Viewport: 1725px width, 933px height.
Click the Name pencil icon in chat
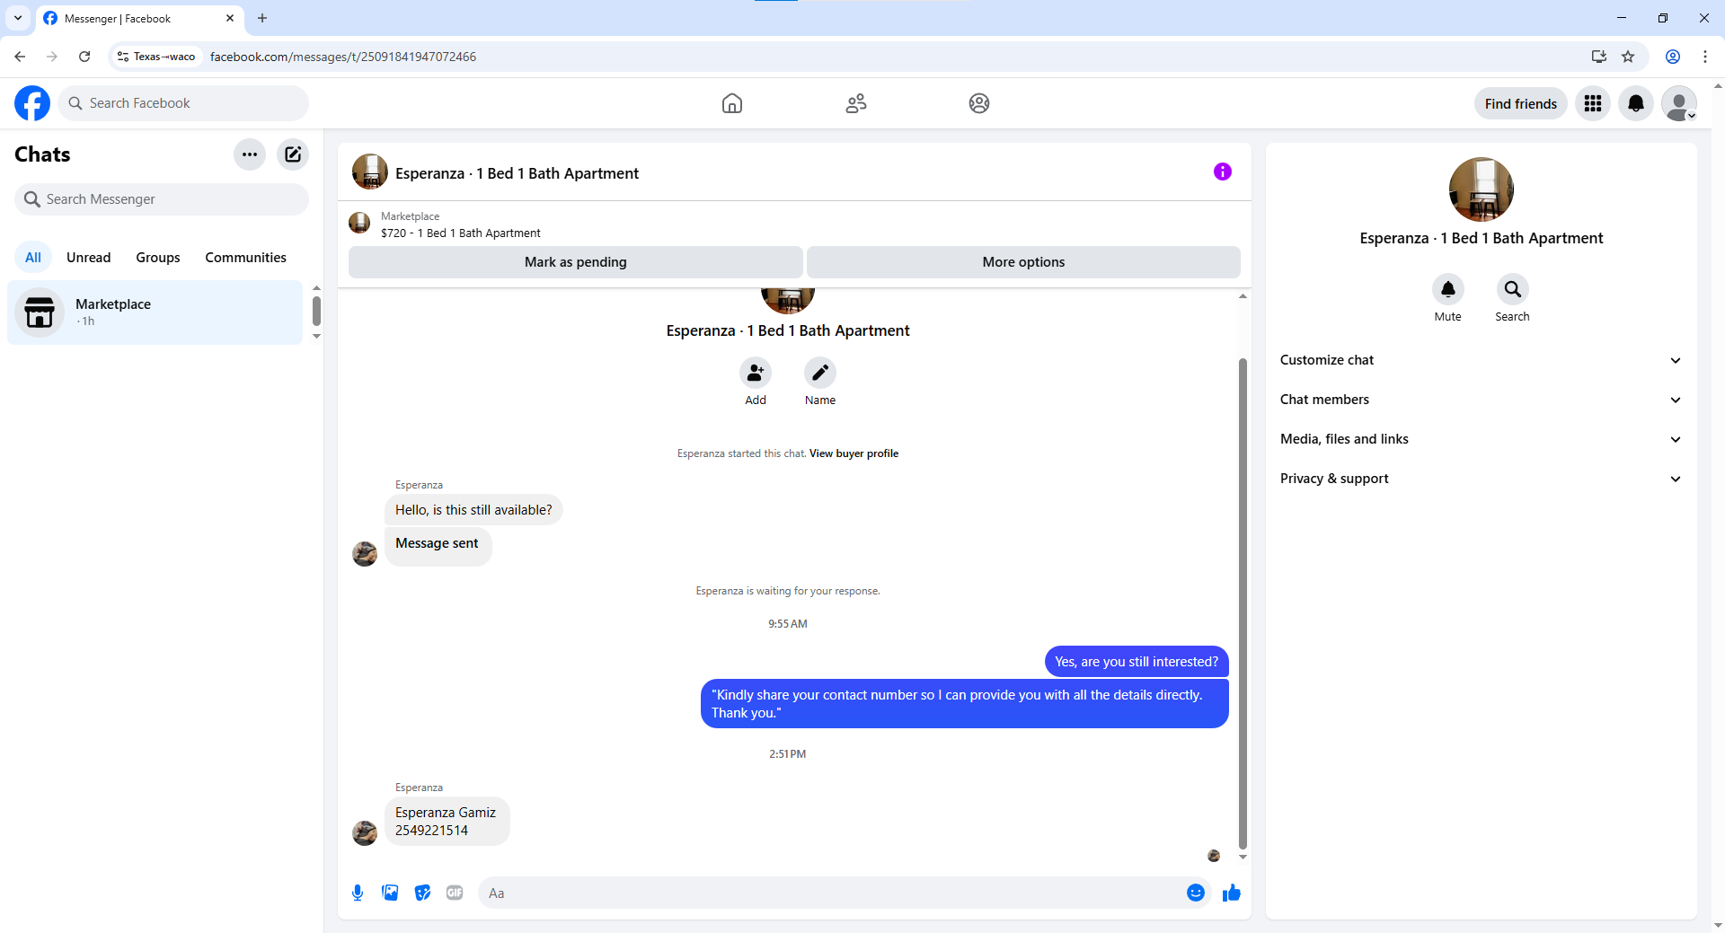(x=820, y=373)
